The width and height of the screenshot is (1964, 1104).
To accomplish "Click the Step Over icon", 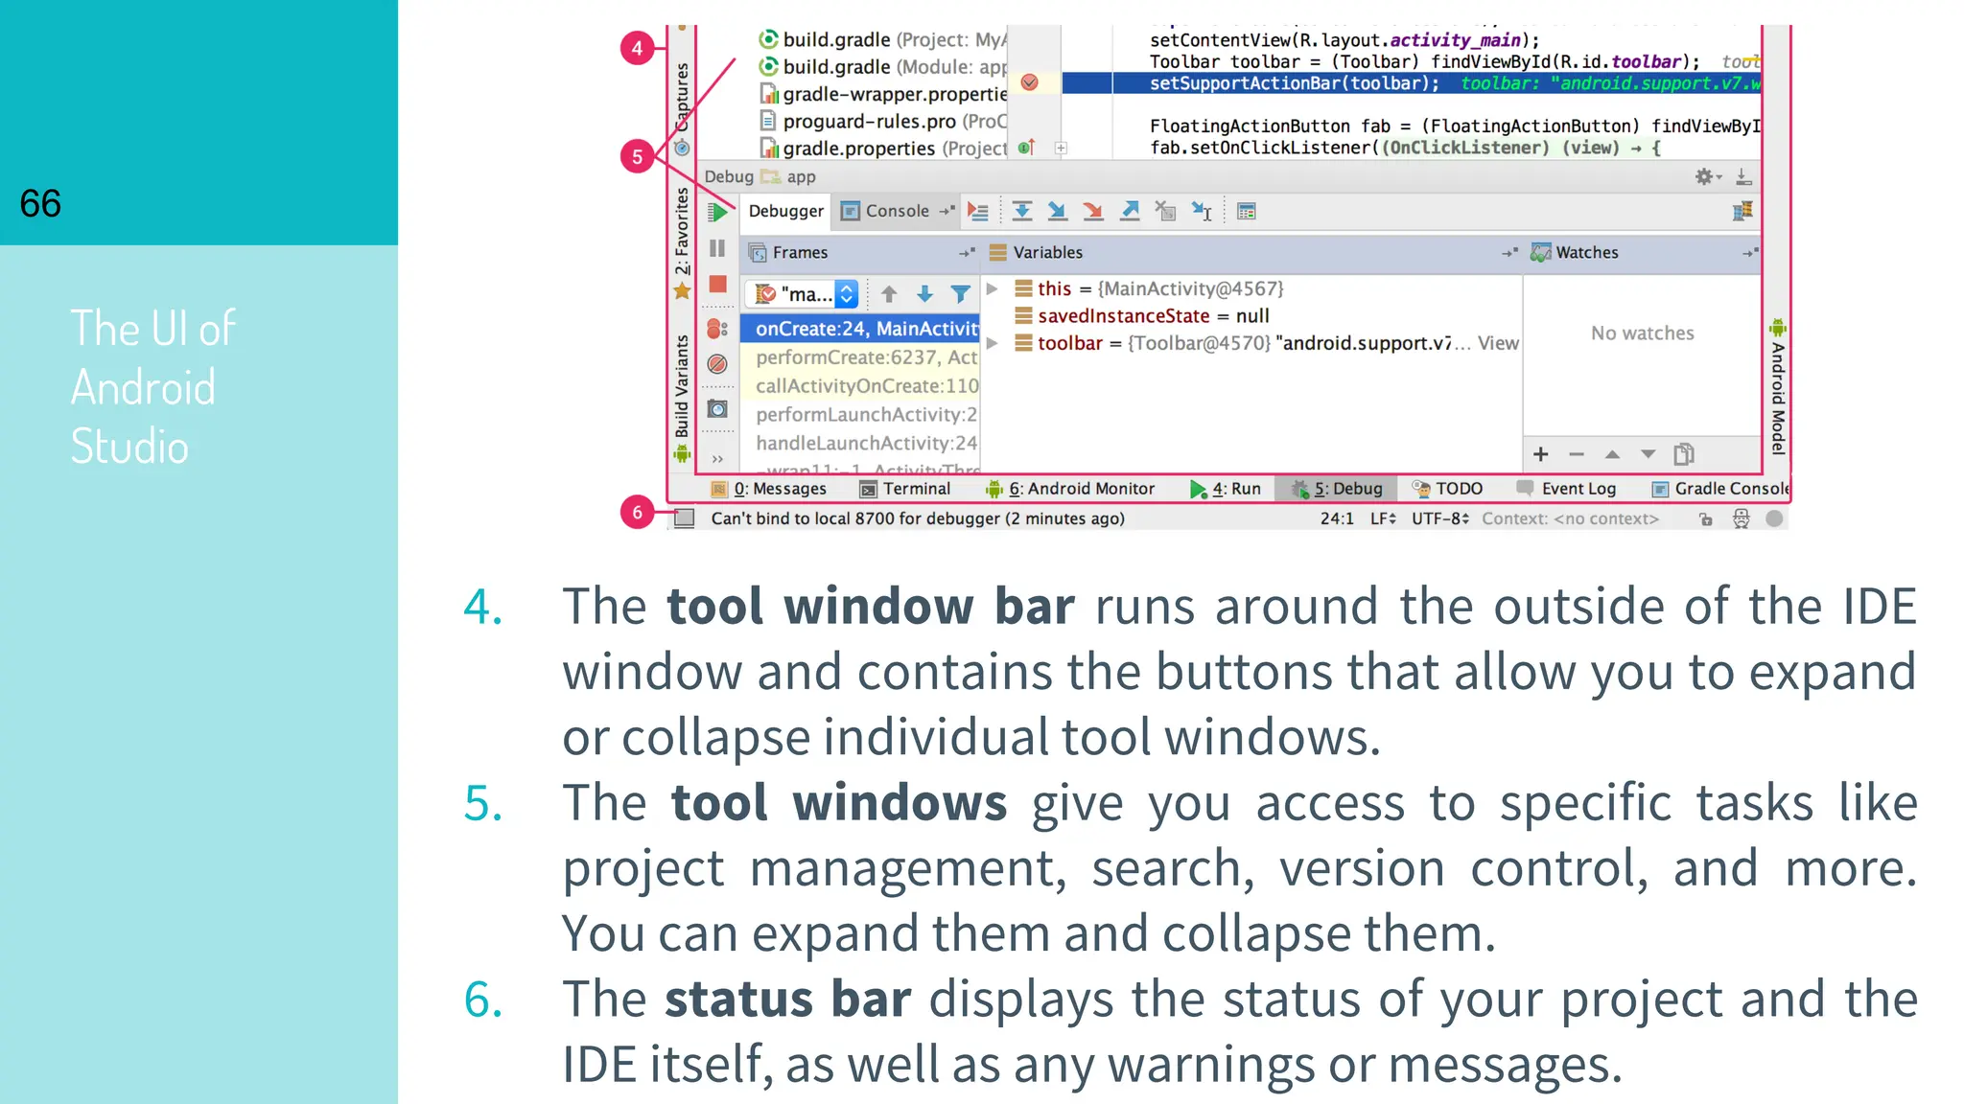I will point(1022,212).
